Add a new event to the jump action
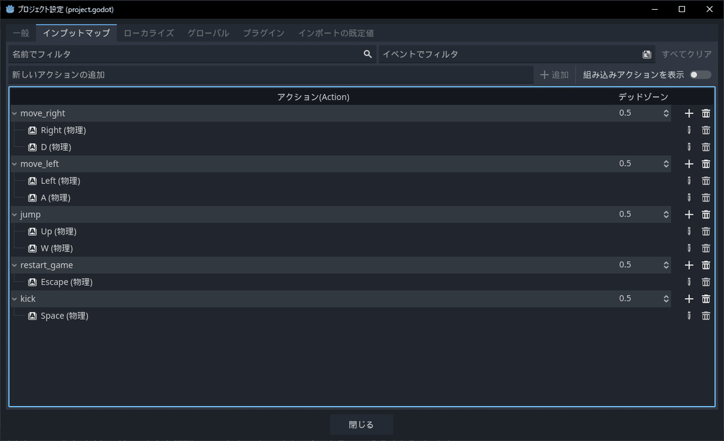724x441 pixels. click(x=689, y=214)
